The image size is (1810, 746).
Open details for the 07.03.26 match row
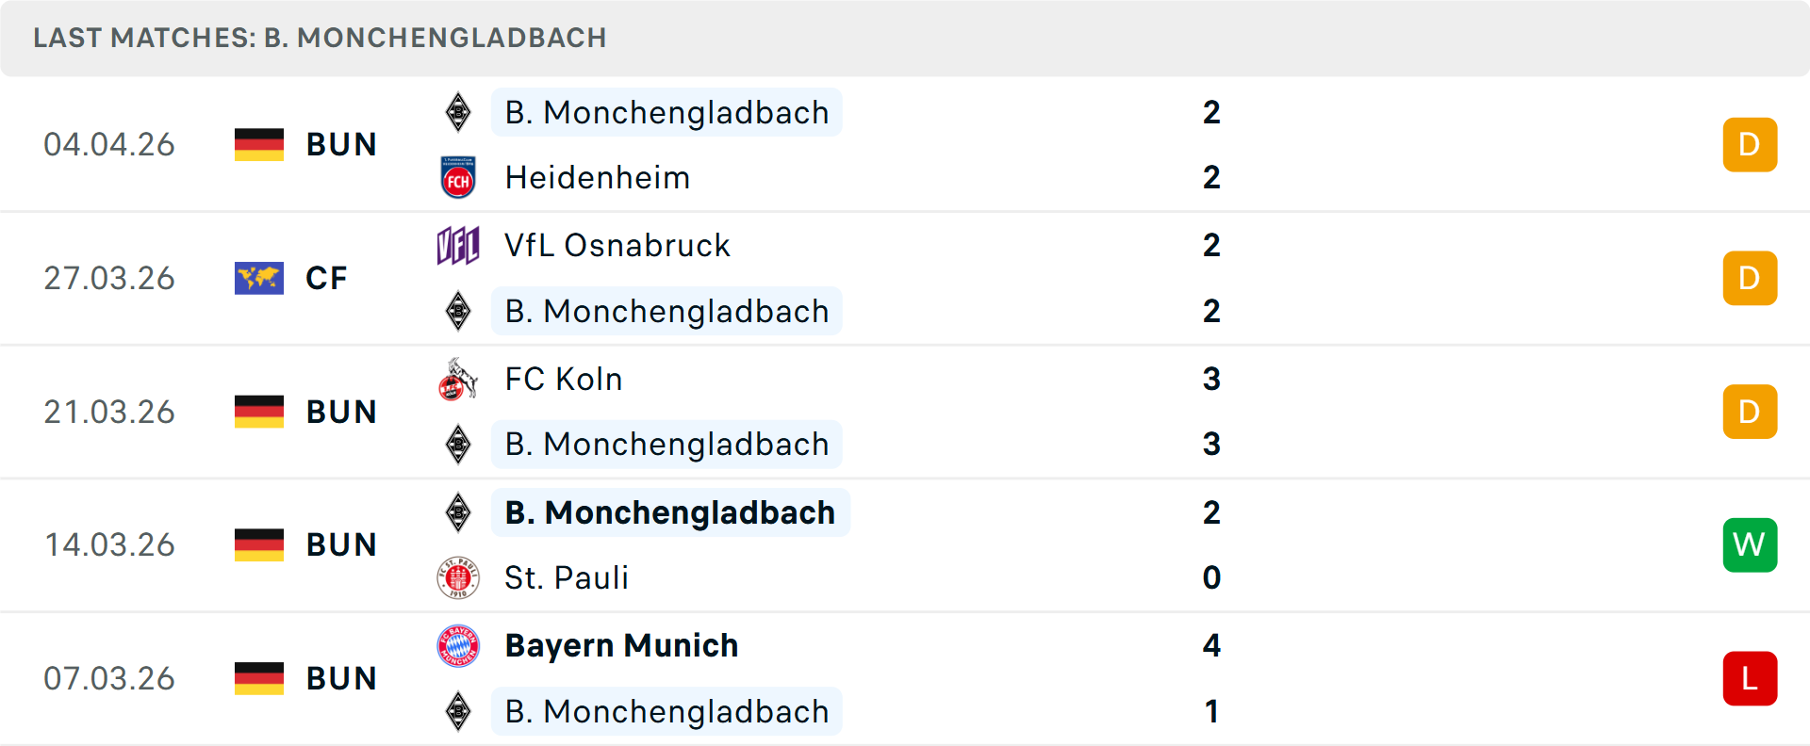pos(1037,678)
